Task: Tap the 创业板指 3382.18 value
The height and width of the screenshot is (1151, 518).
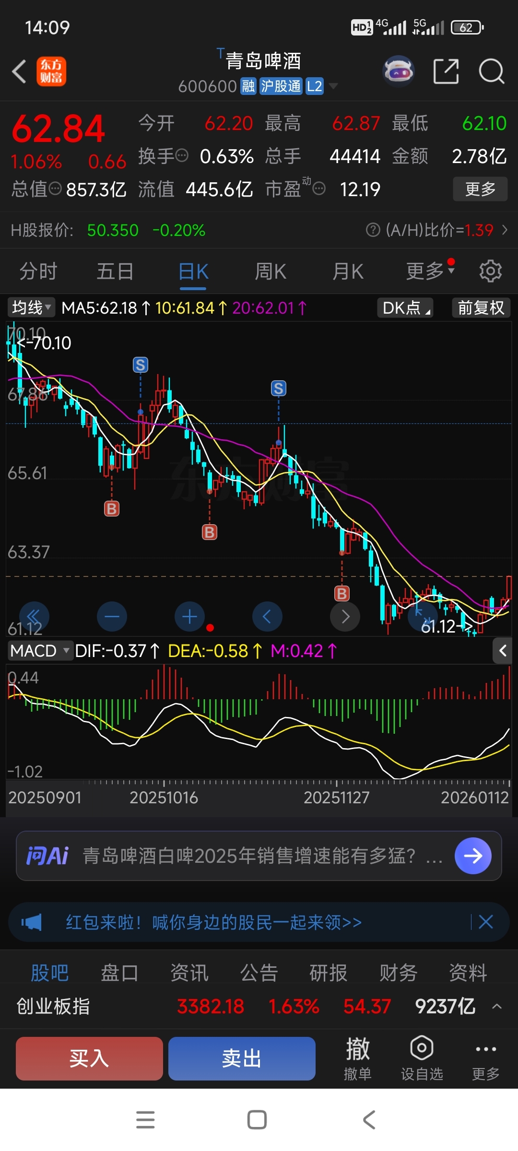Action: click(x=211, y=1006)
